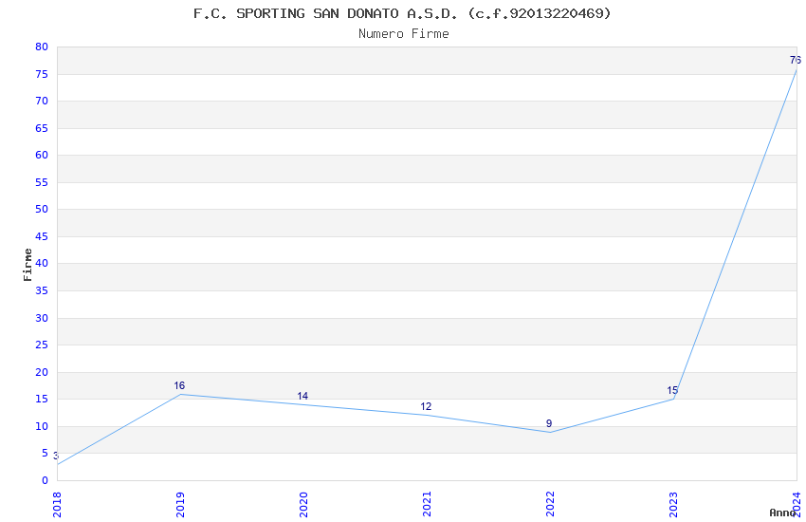Viewport: 806px width, 522px height.
Task: Click the data label 76 for 2024
Action: pyautogui.click(x=796, y=60)
